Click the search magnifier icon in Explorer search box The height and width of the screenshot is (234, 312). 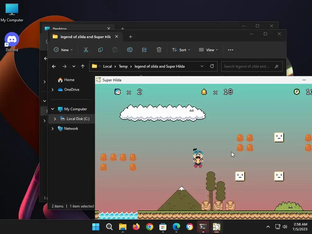(x=276, y=66)
